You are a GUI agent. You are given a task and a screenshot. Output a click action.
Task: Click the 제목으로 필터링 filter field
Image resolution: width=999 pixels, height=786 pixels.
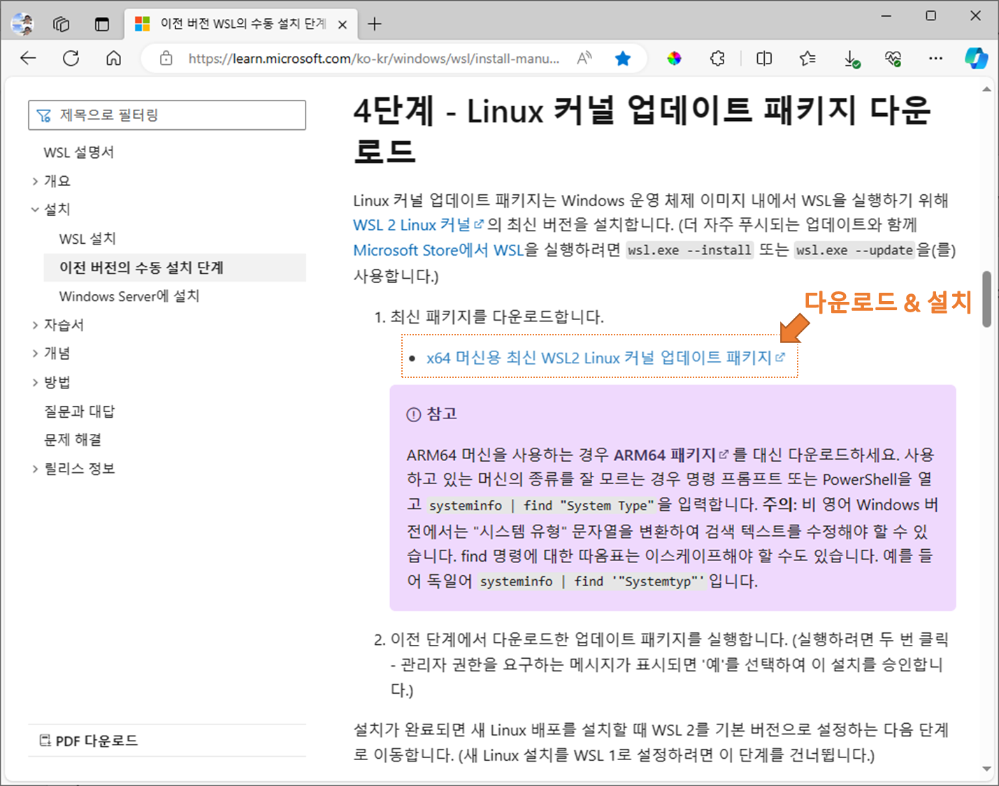(x=167, y=115)
